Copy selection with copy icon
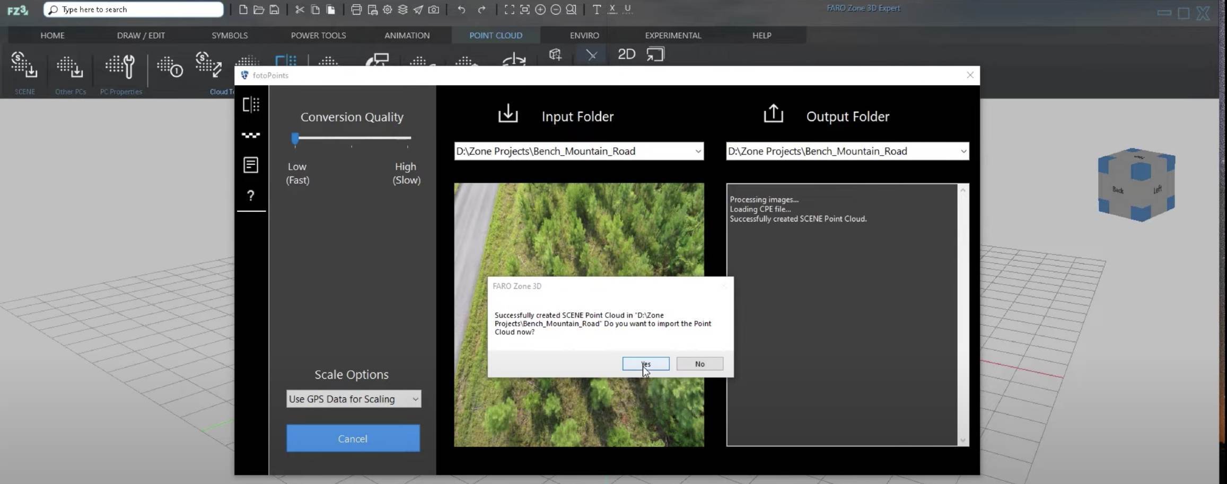 pyautogui.click(x=315, y=10)
